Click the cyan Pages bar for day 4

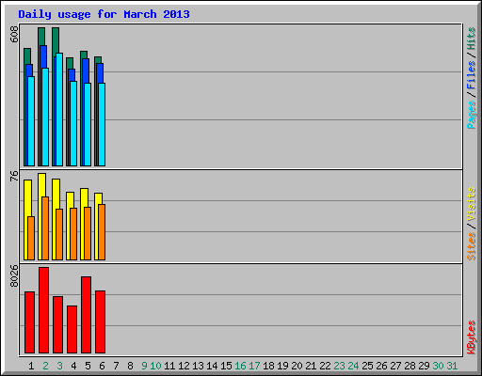point(73,123)
